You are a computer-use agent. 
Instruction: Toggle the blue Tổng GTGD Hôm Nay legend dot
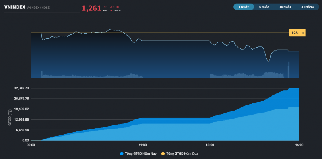tap(122, 153)
